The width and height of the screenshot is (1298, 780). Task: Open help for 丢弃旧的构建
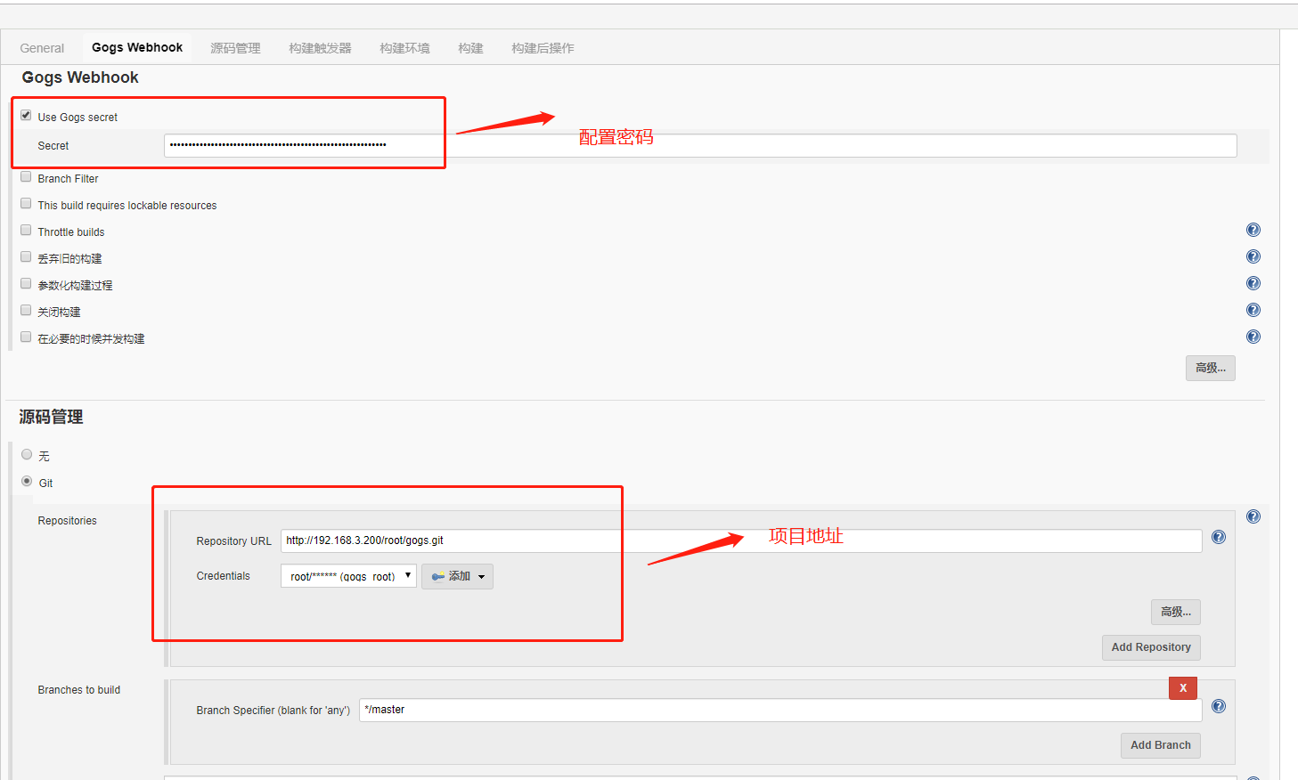pyautogui.click(x=1253, y=256)
